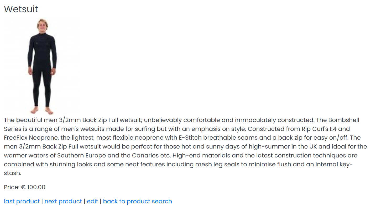The height and width of the screenshot is (206, 376).
Task: Click the "Wetsuit" page heading
Action: [x=21, y=9]
